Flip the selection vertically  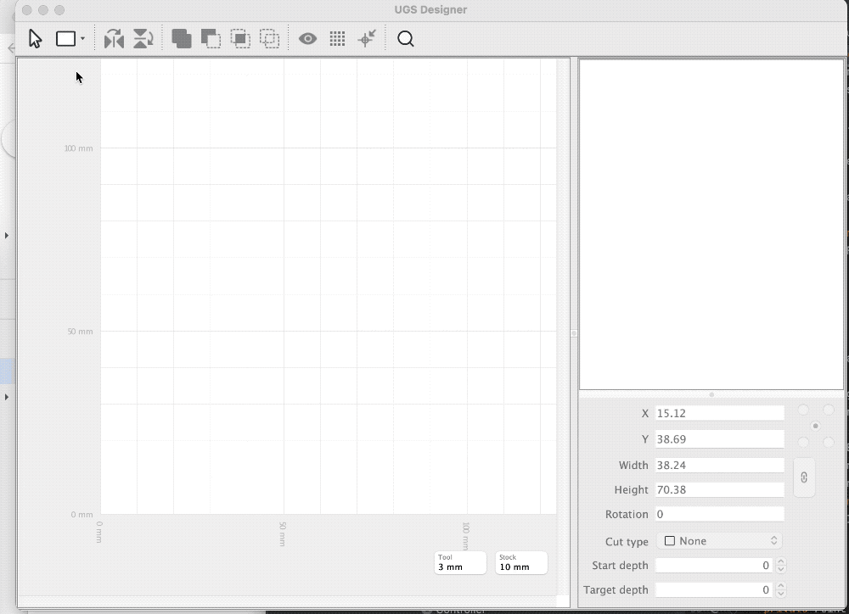(143, 38)
